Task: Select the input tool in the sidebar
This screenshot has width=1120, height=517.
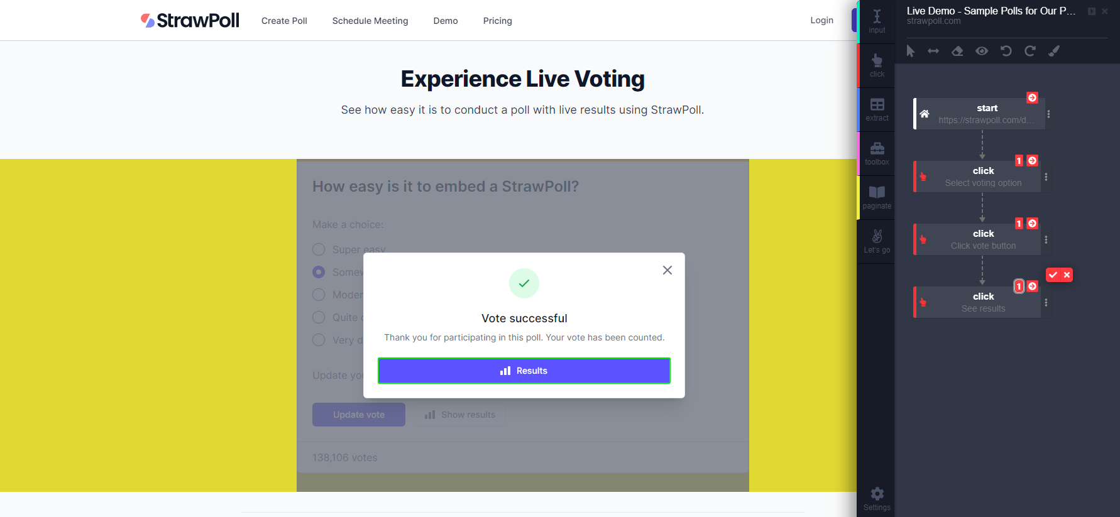Action: point(876,20)
